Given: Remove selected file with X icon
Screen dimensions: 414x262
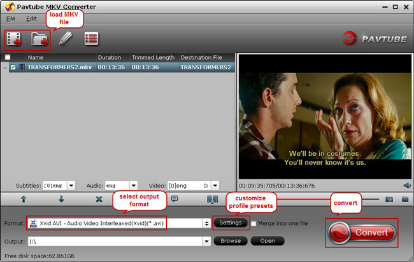Looking at the screenshot, I should tap(99, 199).
